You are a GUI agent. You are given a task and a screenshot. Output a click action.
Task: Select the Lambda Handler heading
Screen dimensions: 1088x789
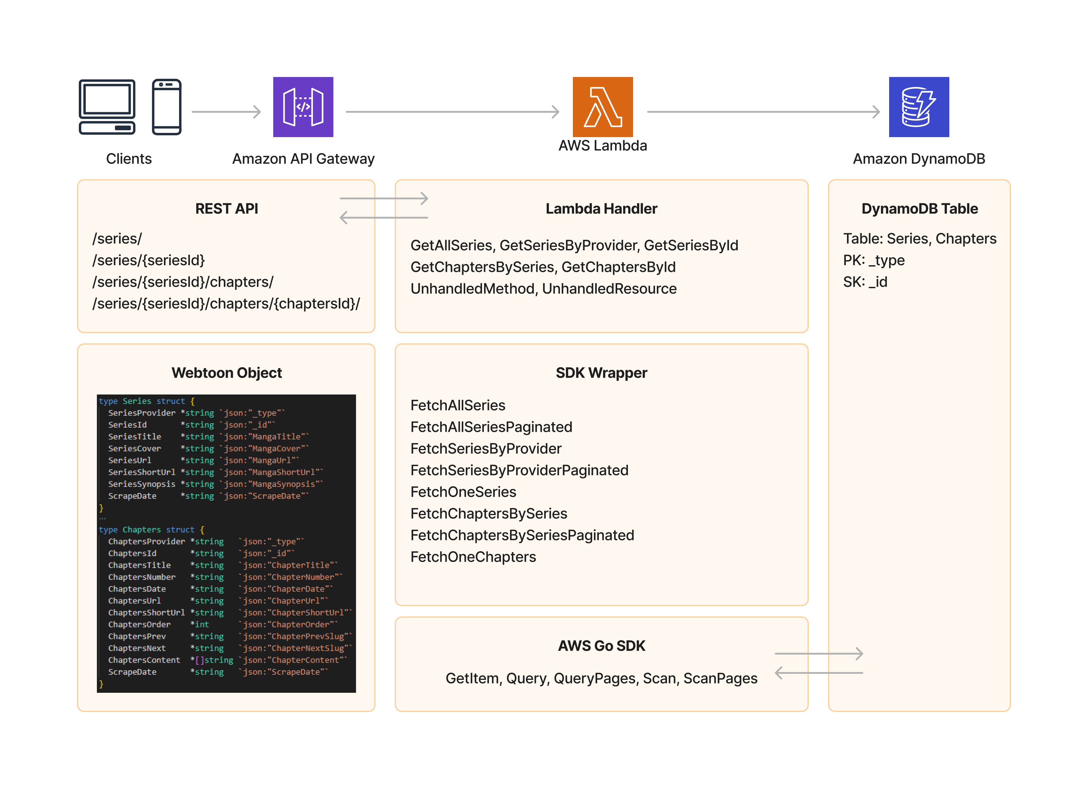point(601,208)
